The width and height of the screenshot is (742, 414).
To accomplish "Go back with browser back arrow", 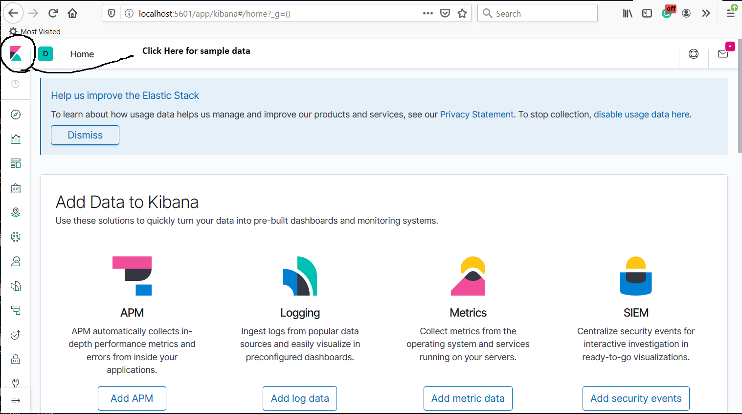I will point(14,13).
